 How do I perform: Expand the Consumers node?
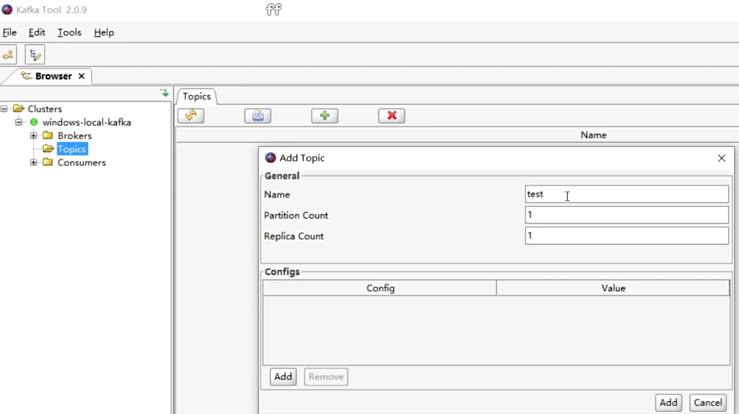point(34,162)
